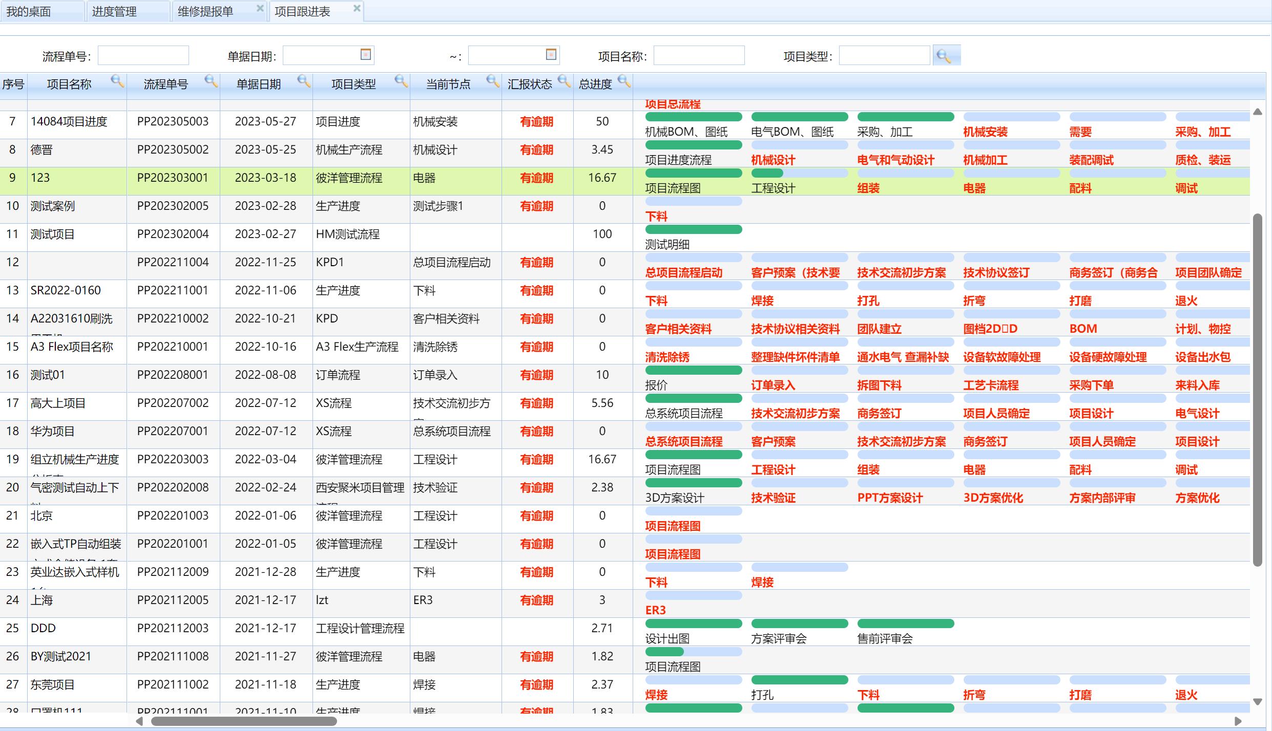Click the search icon in 总进度 column header
The width and height of the screenshot is (1272, 731).
coord(624,81)
